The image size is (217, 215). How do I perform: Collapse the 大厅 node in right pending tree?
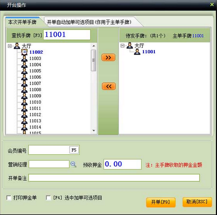click(122, 46)
